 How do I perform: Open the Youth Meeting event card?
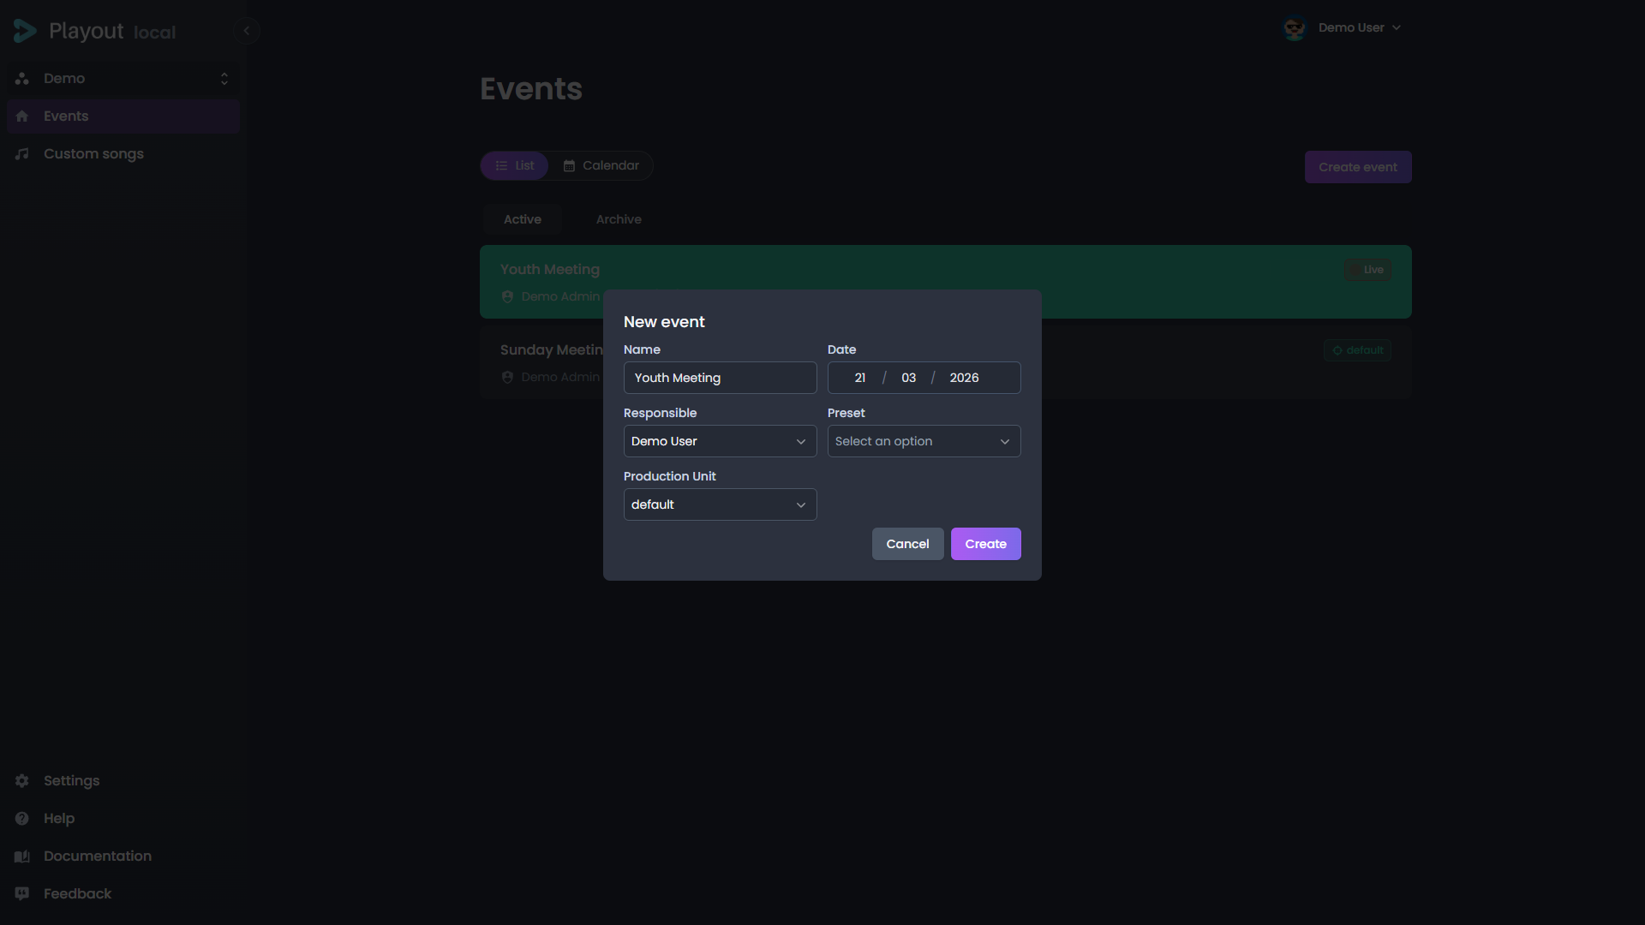click(x=945, y=282)
